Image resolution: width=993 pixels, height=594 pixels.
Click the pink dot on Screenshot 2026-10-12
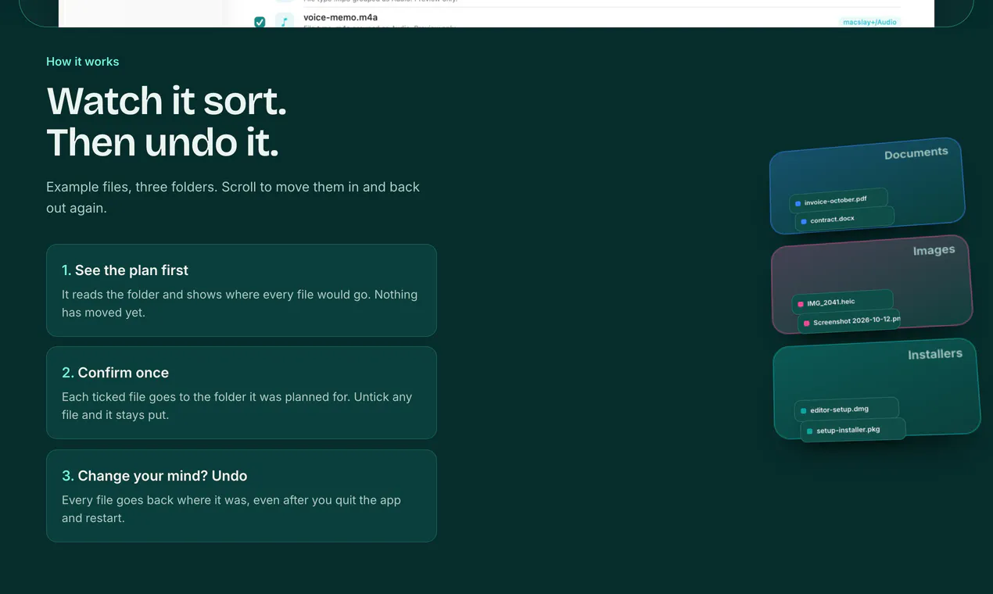click(807, 323)
